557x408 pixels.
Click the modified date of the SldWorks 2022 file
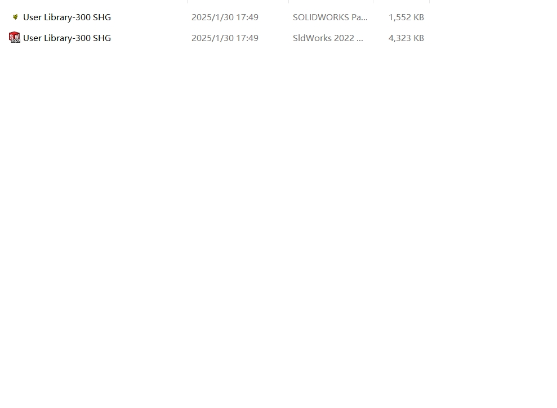point(225,38)
